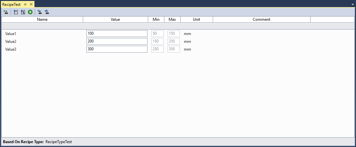Select the Value1 row name
This screenshot has height=147, width=356.
[x=11, y=33]
